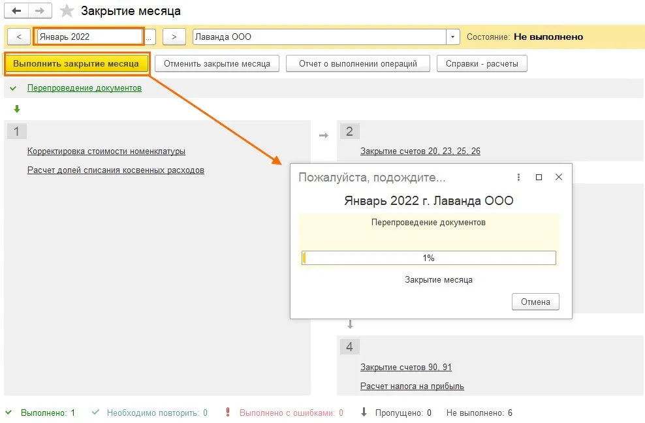
Task: Click Отмена in the progress dialog
Action: point(535,302)
